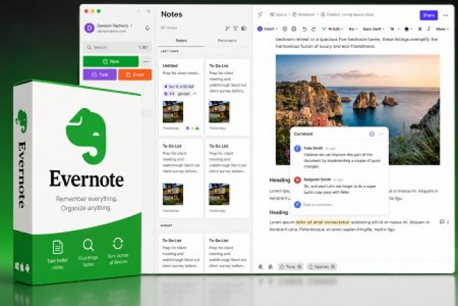Create a new note with the green Note button

(x=111, y=61)
